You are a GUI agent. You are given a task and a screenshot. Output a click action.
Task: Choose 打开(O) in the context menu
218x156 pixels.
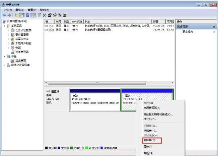click(x=148, y=103)
